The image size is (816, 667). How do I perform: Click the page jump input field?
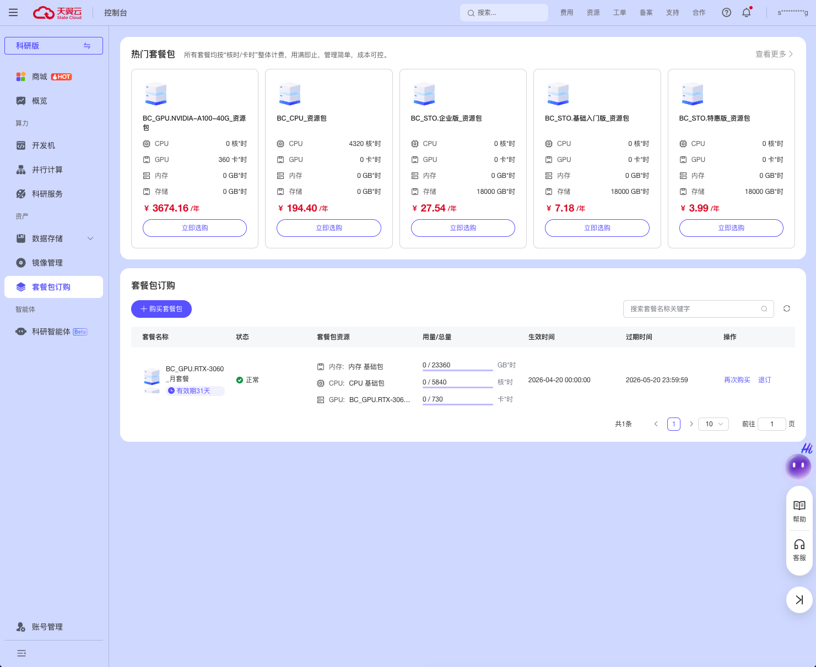click(x=772, y=424)
